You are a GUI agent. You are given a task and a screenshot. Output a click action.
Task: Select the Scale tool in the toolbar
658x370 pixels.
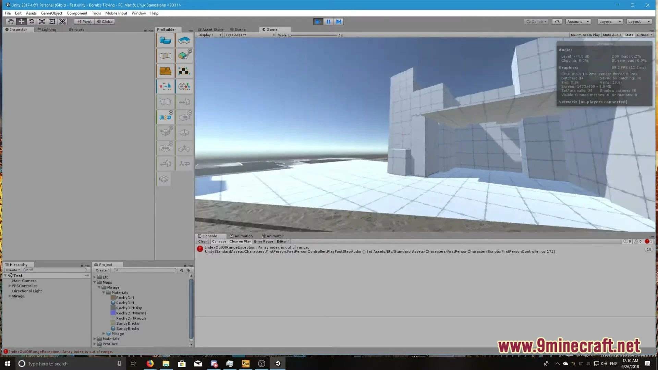point(42,21)
